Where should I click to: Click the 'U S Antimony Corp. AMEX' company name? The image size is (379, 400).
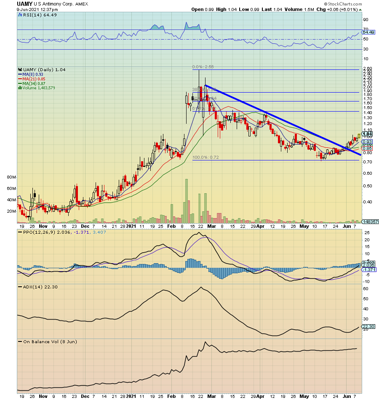(x=61, y=4)
